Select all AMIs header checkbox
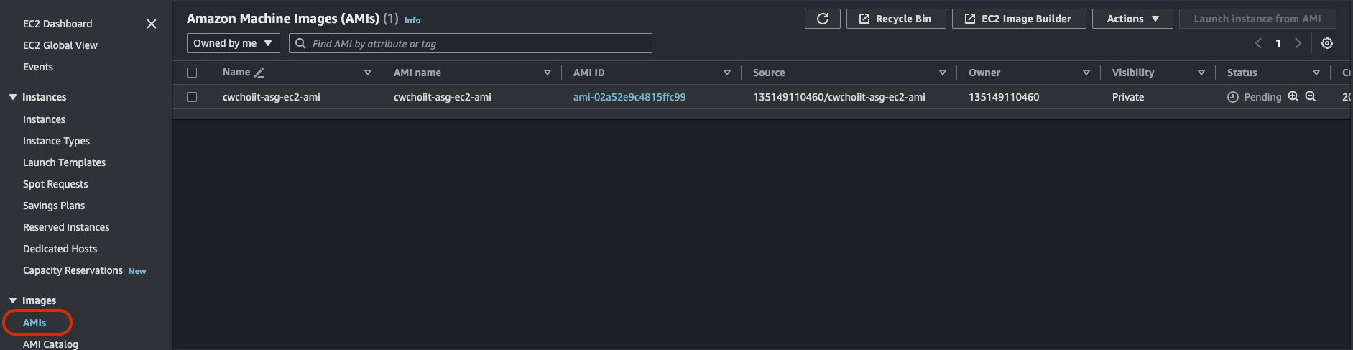The image size is (1353, 350). coord(192,73)
